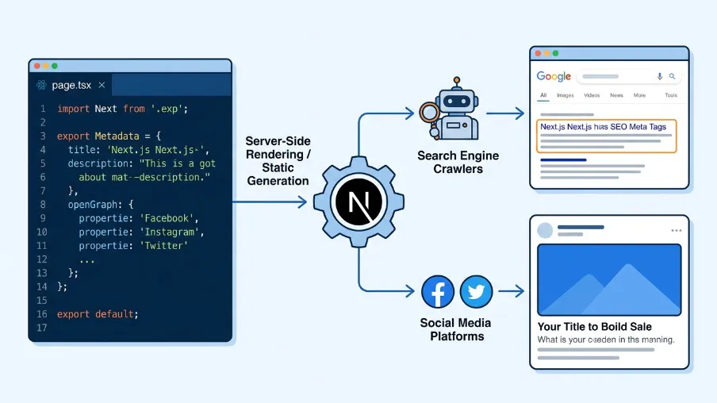Close the page.tsx tab

(x=102, y=85)
